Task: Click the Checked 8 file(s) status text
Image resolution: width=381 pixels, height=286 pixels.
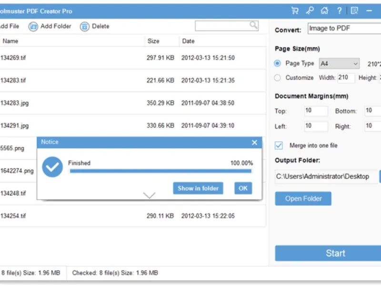Action: point(115,273)
